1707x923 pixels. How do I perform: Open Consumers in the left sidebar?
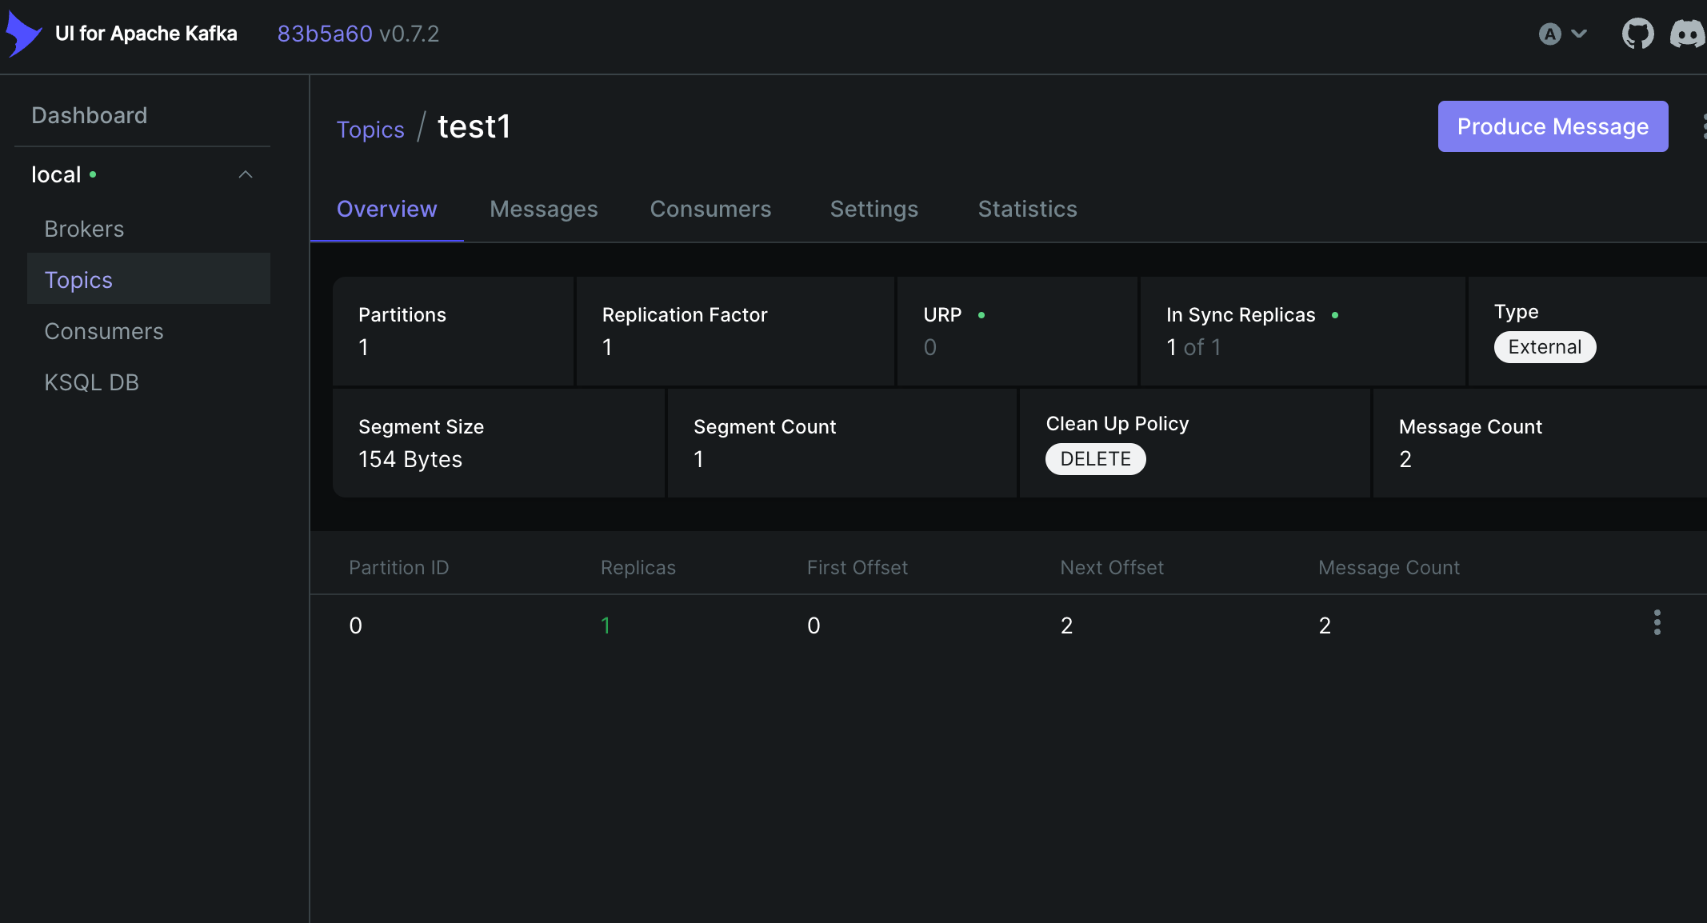pos(103,331)
